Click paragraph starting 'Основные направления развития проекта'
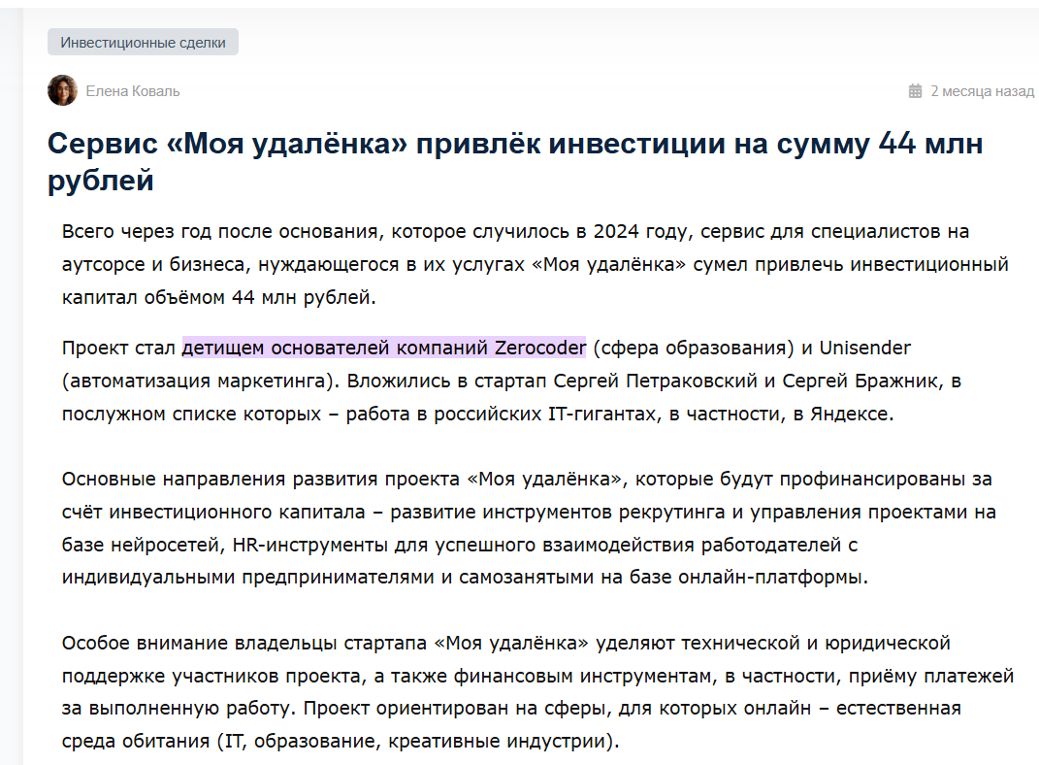Screen dimensions: 1039x765 pos(529,528)
